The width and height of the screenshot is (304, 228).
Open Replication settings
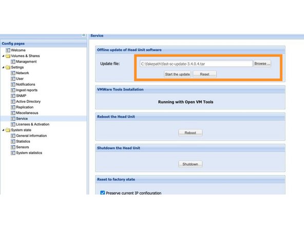coord(25,107)
